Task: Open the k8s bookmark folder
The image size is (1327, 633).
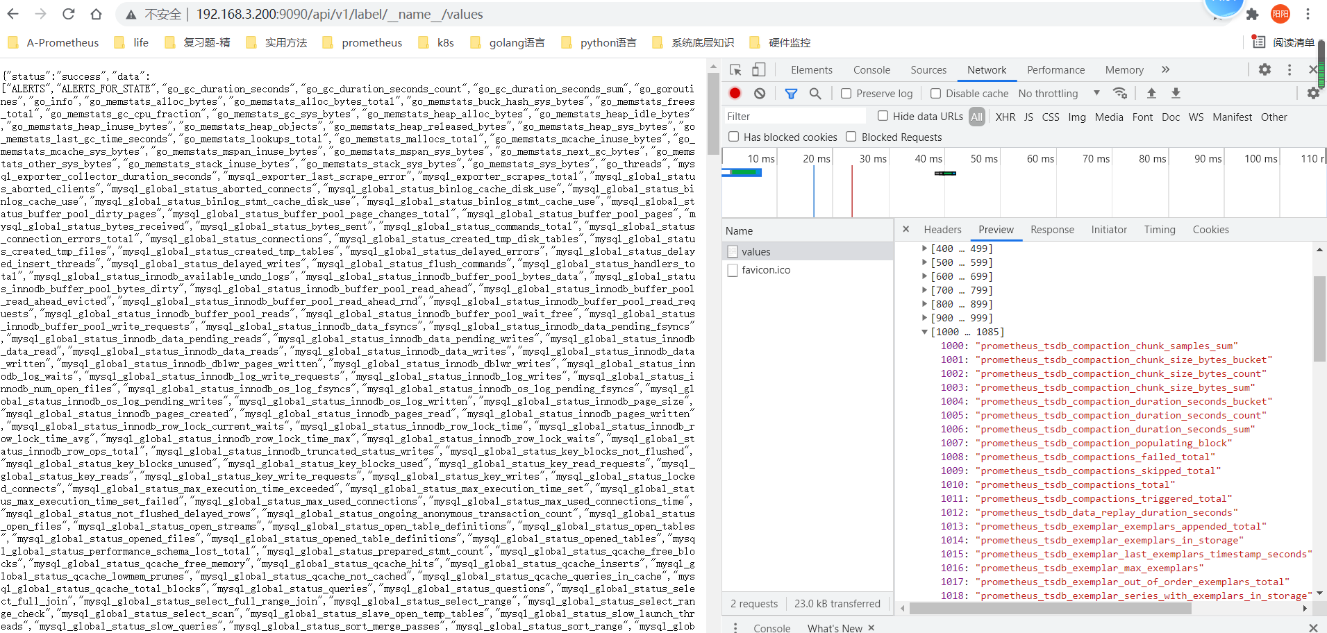Action: pyautogui.click(x=436, y=42)
